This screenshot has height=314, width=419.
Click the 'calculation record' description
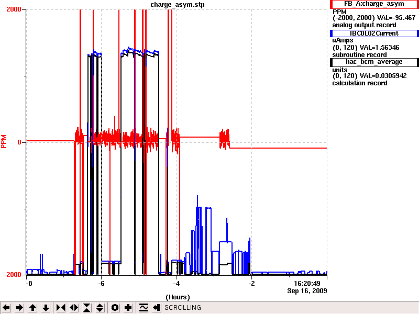point(360,83)
